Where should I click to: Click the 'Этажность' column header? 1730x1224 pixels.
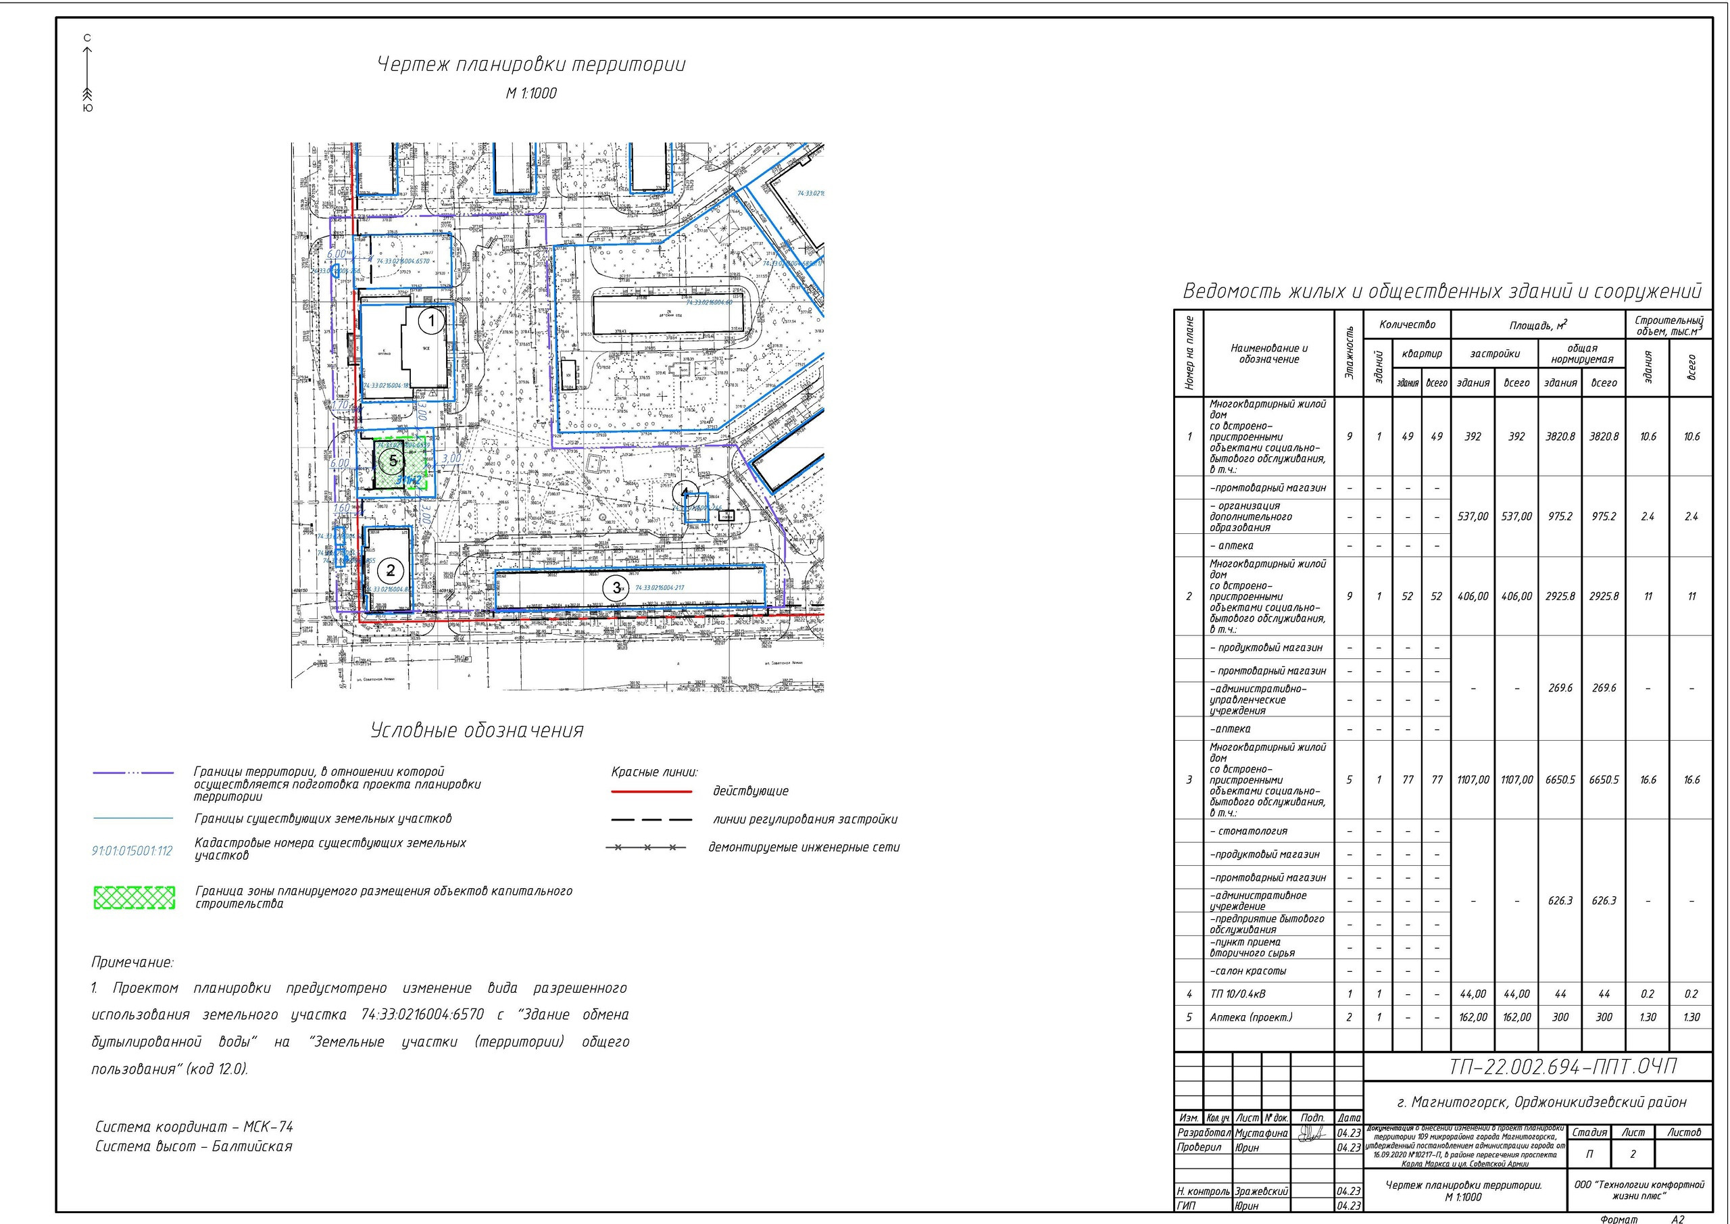[1349, 353]
